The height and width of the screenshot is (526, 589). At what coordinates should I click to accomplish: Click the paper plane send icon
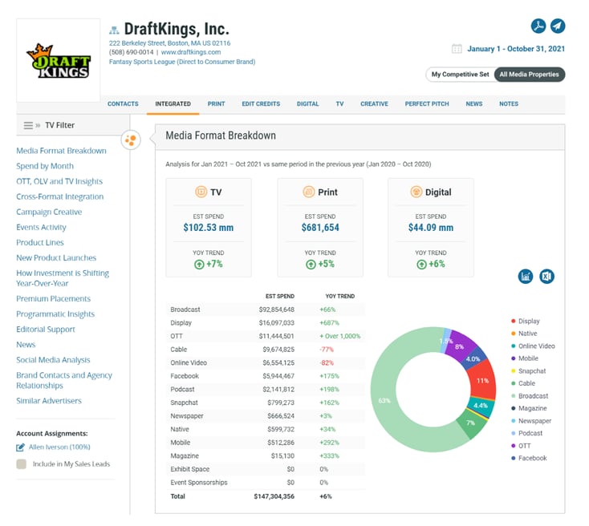(x=557, y=26)
